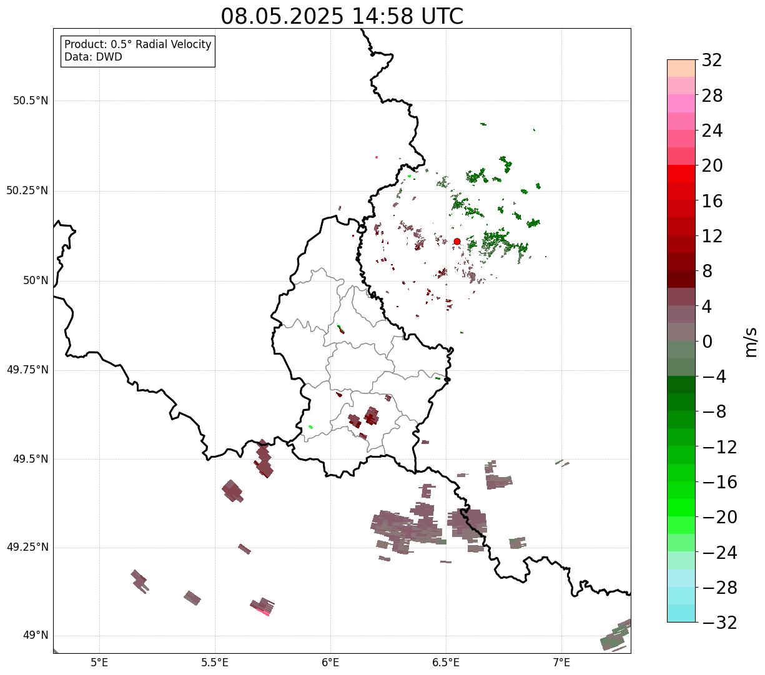Click colorbar tick value −24
765x675 pixels.
pyautogui.click(x=719, y=553)
